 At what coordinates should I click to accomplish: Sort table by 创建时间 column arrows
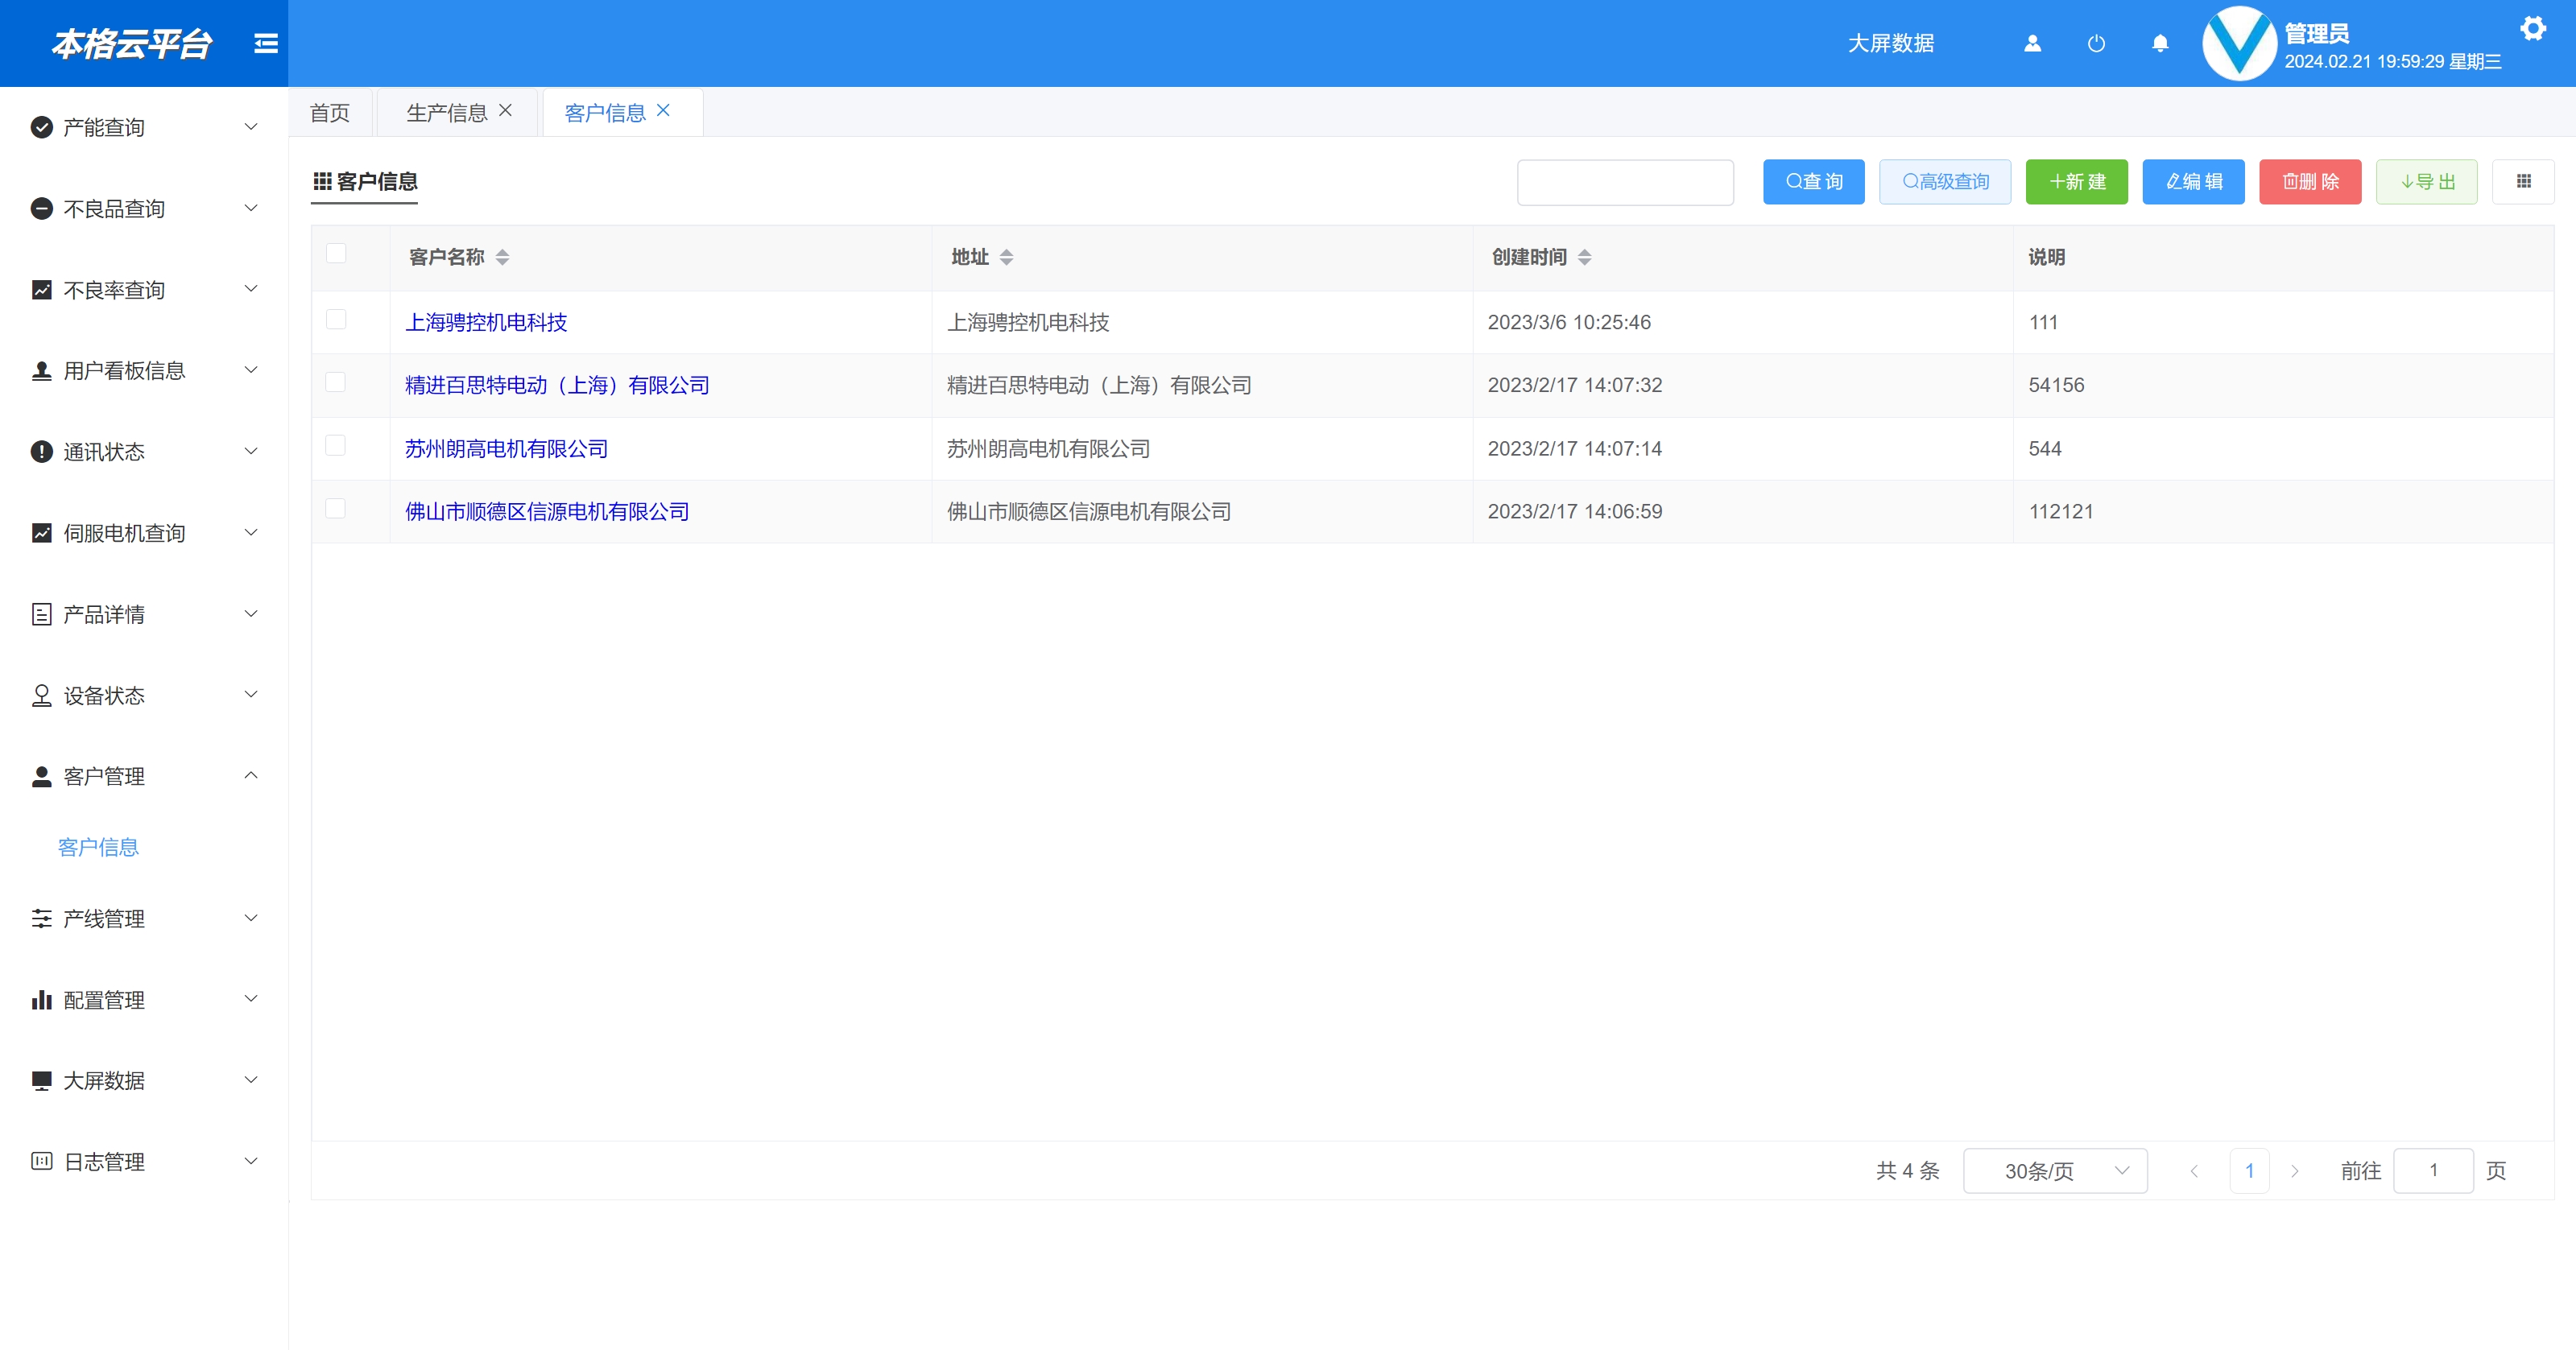(1584, 257)
